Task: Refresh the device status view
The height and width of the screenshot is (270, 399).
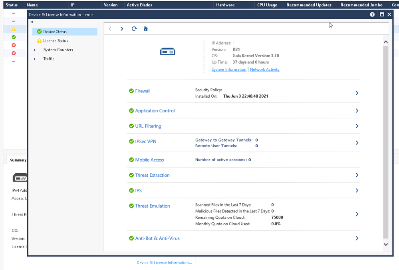Action: tap(134, 29)
